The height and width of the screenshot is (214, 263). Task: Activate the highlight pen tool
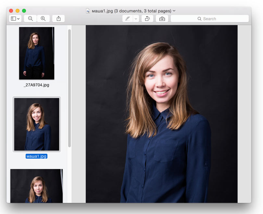point(128,19)
